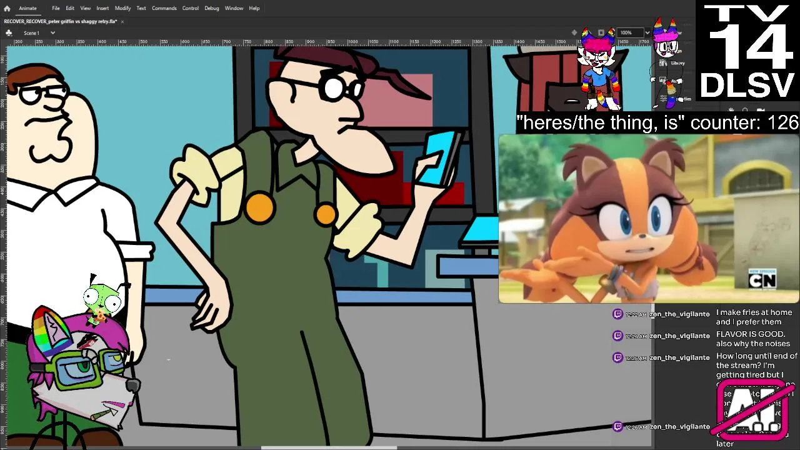Open the File menu
Viewport: 800px width, 450px height.
click(x=56, y=8)
